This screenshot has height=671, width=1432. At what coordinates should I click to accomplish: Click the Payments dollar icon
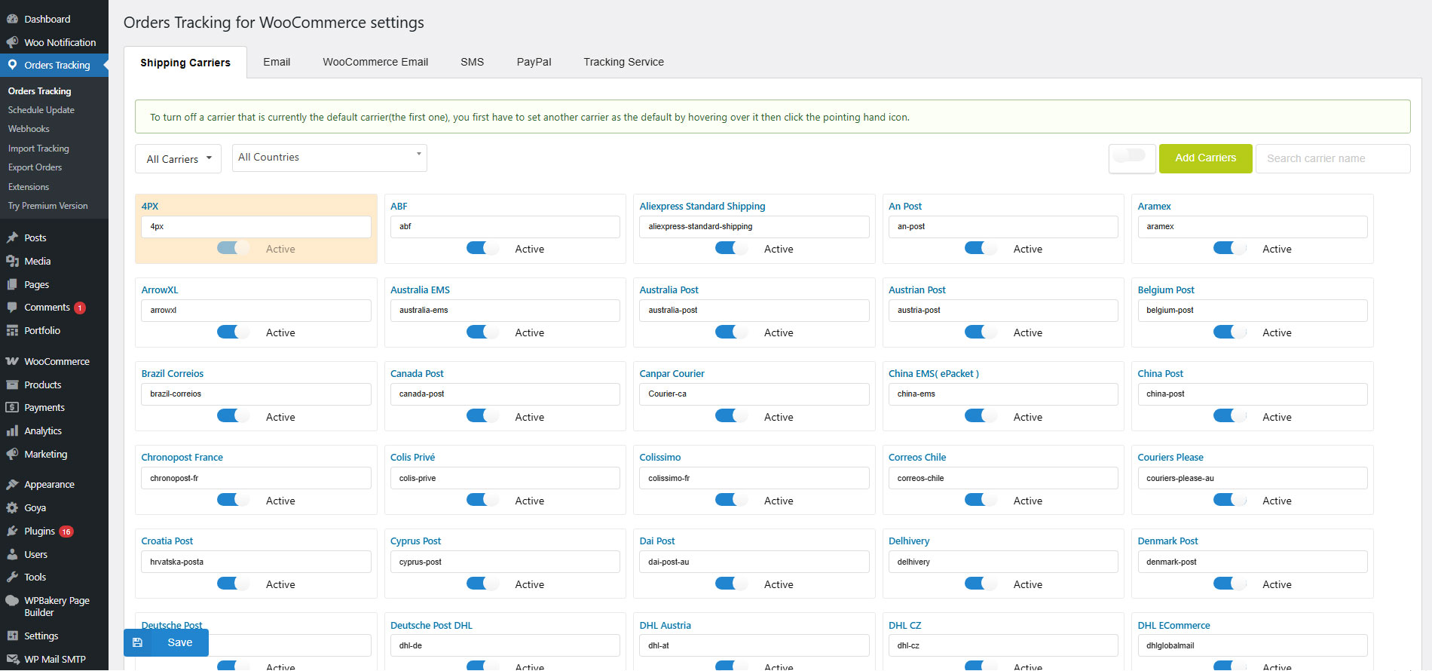coord(12,407)
